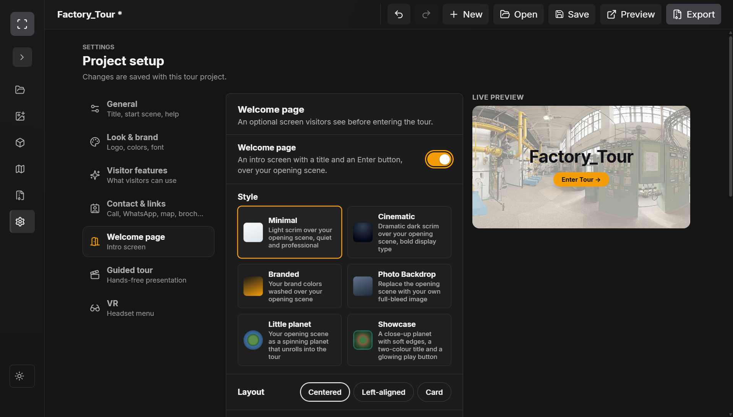
Task: Click the Factory_Tour project title
Action: click(89, 15)
